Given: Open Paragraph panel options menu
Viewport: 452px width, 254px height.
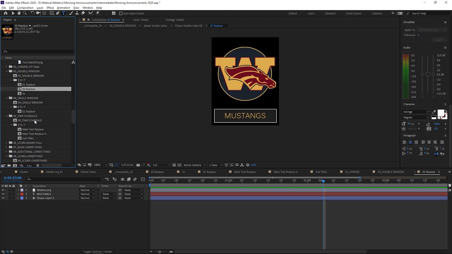Looking at the screenshot, I should click(445, 135).
